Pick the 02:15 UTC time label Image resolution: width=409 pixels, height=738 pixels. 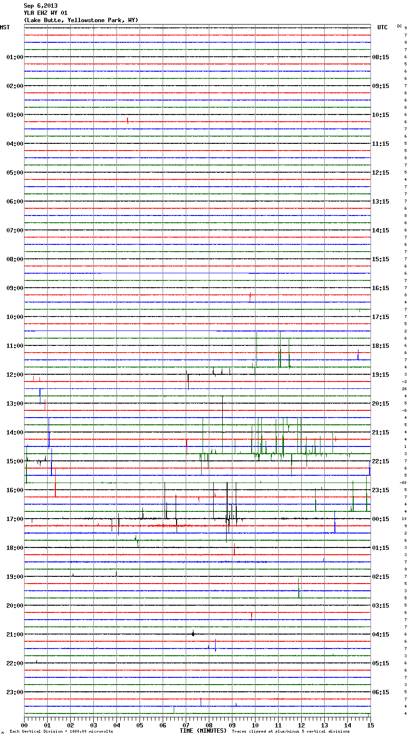(381, 577)
